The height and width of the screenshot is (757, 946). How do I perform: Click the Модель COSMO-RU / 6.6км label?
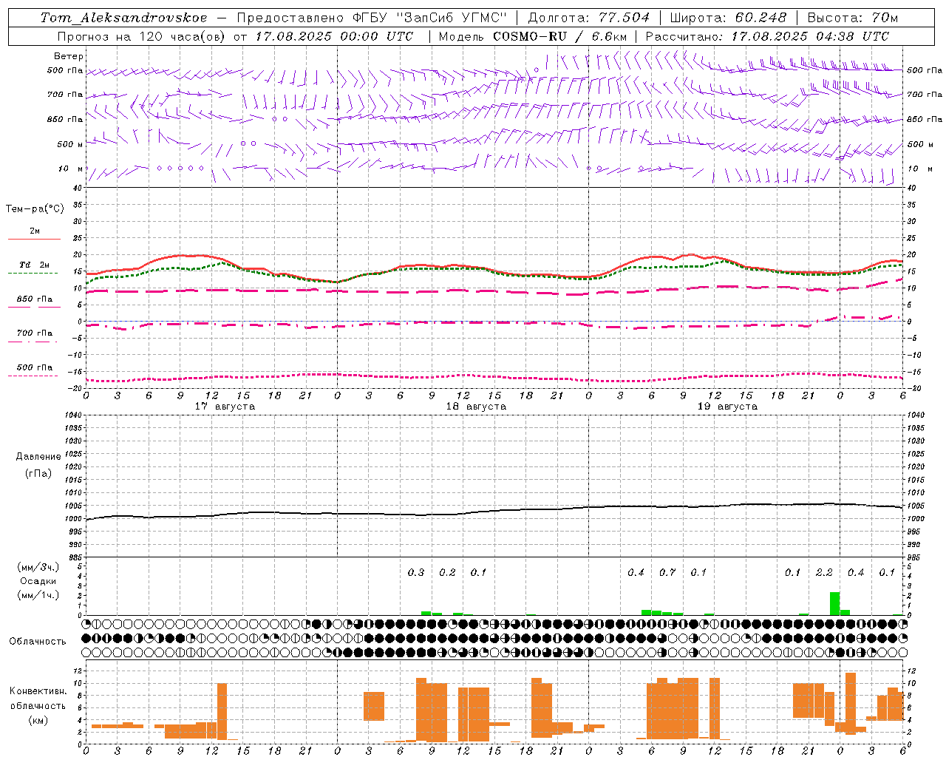[x=533, y=36]
